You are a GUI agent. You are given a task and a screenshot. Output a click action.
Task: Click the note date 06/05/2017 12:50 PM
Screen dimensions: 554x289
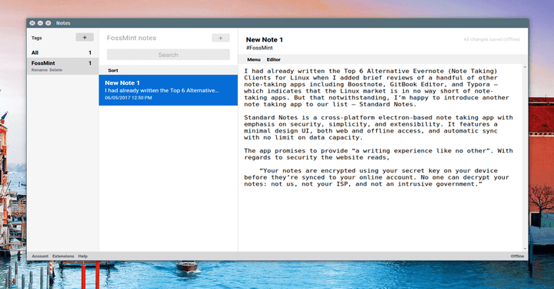pyautogui.click(x=128, y=98)
